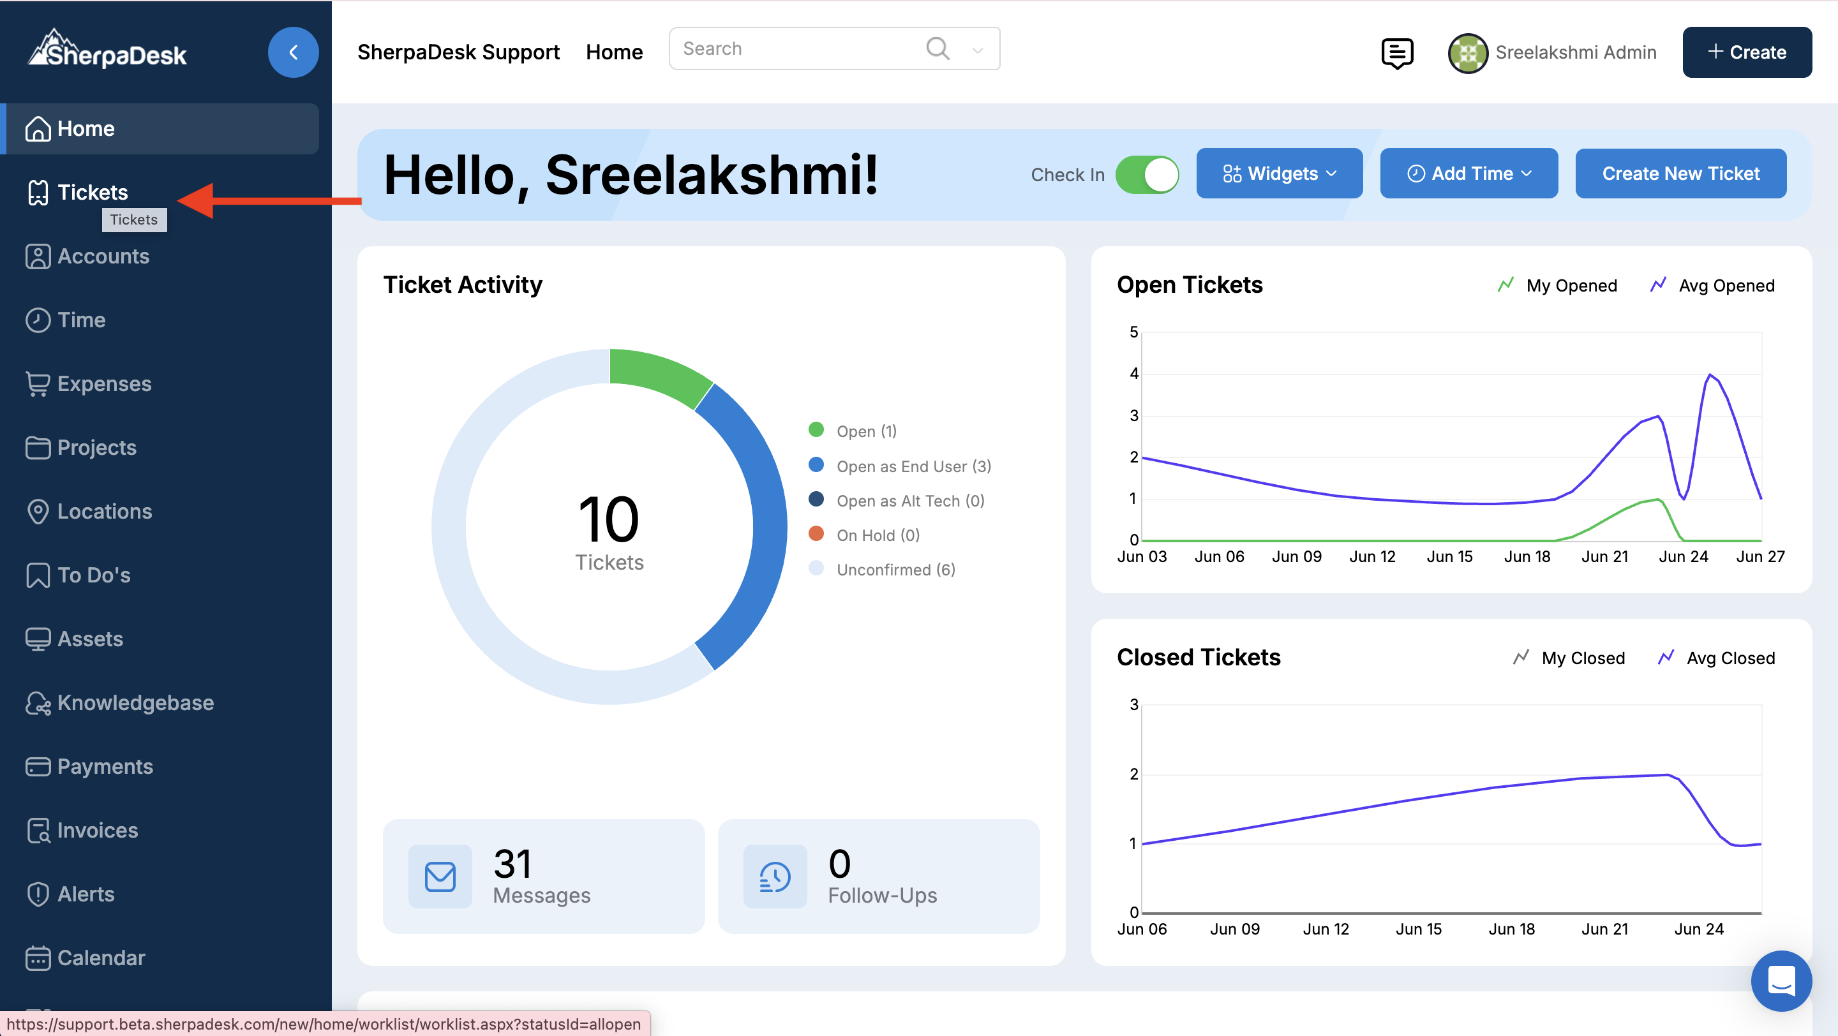Click the + Create button
This screenshot has width=1838, height=1036.
click(x=1746, y=52)
